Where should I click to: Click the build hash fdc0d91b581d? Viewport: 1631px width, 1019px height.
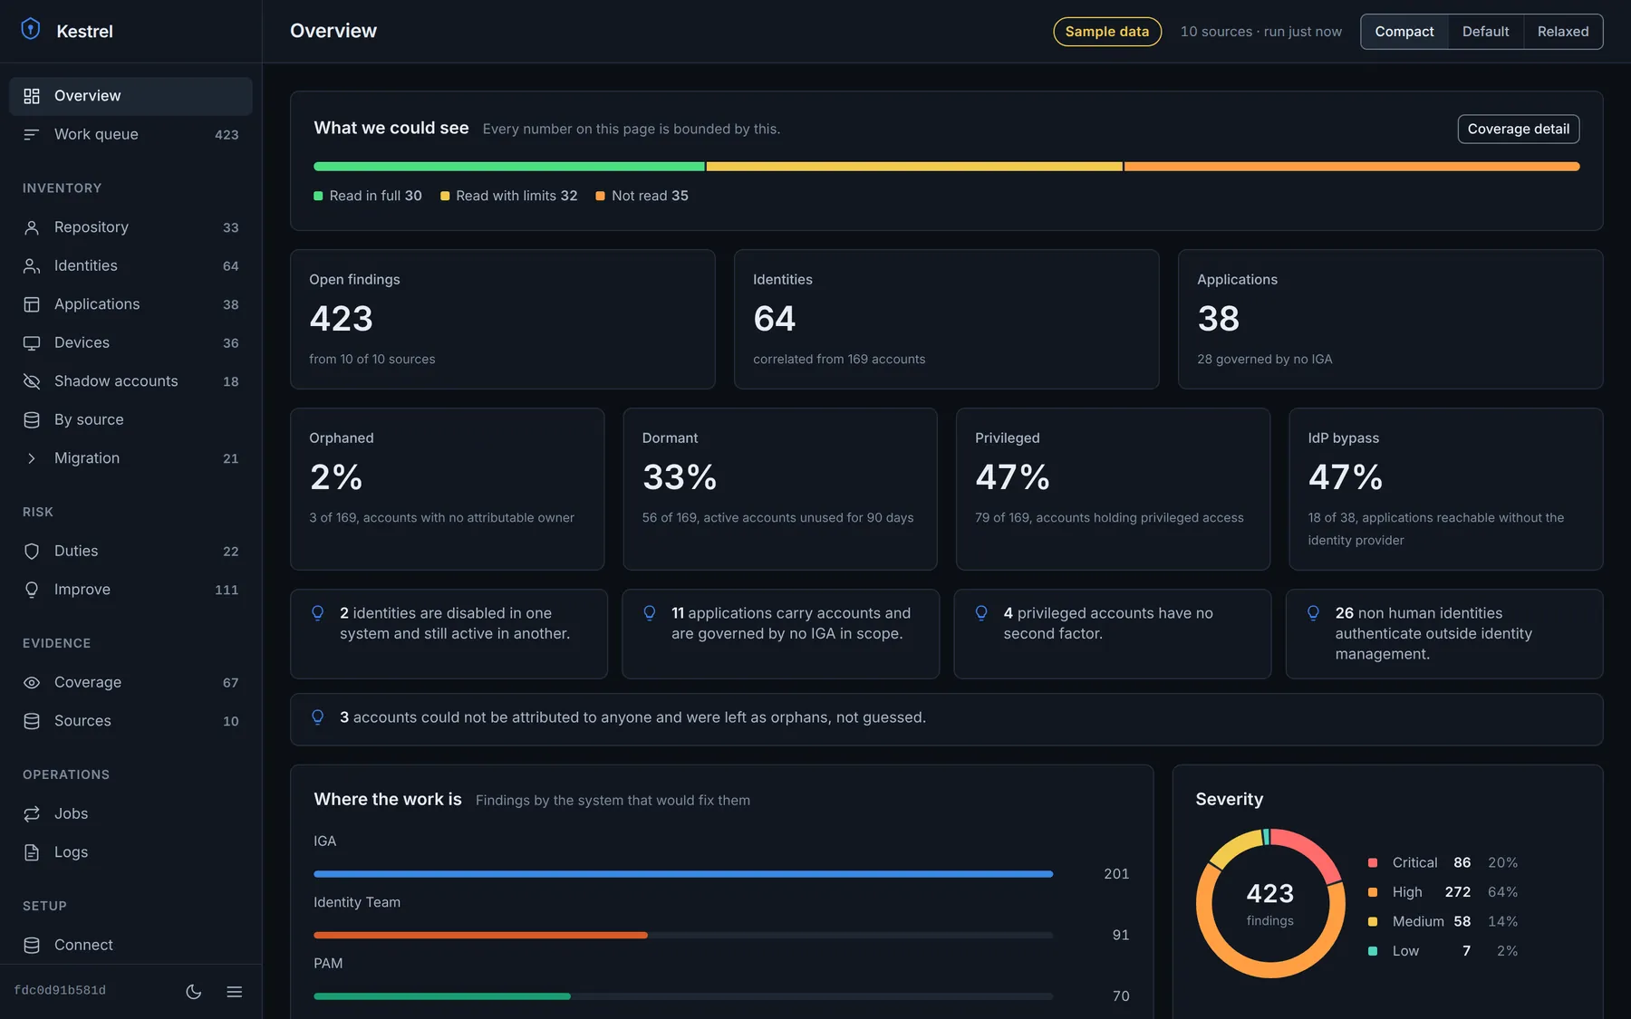61,991
